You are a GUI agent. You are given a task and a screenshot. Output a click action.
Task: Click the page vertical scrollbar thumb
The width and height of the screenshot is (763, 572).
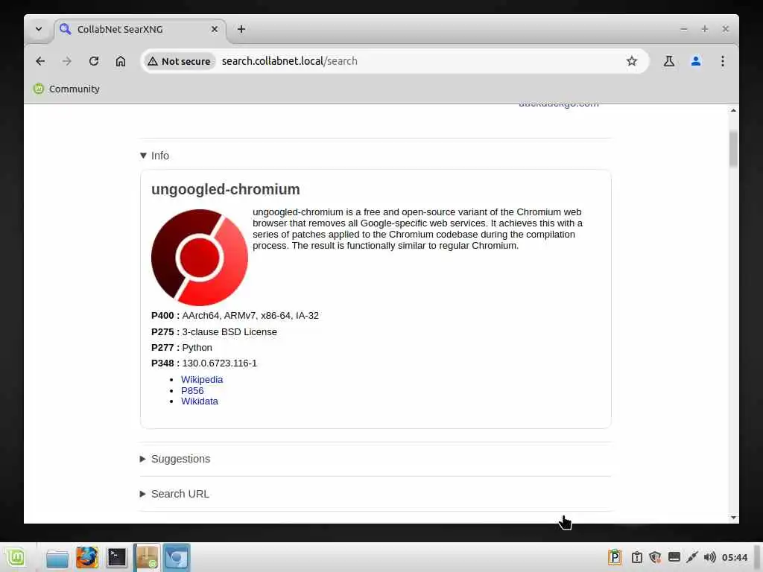tap(733, 149)
